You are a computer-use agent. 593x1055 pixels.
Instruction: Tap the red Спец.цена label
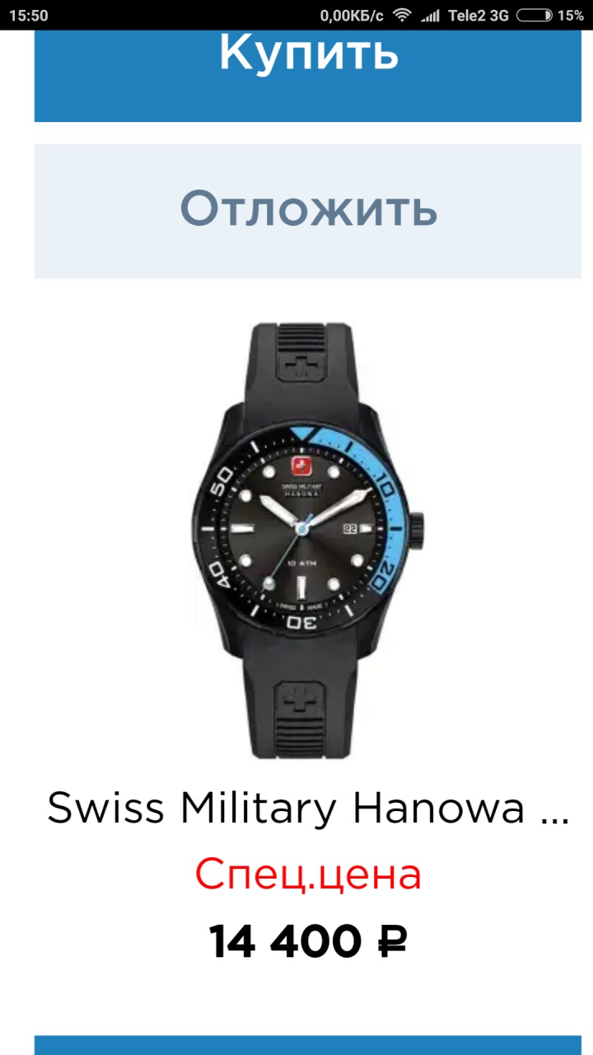[308, 874]
